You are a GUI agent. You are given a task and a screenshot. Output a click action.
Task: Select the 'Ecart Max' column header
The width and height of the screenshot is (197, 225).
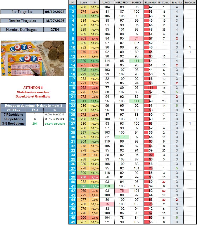150,2
